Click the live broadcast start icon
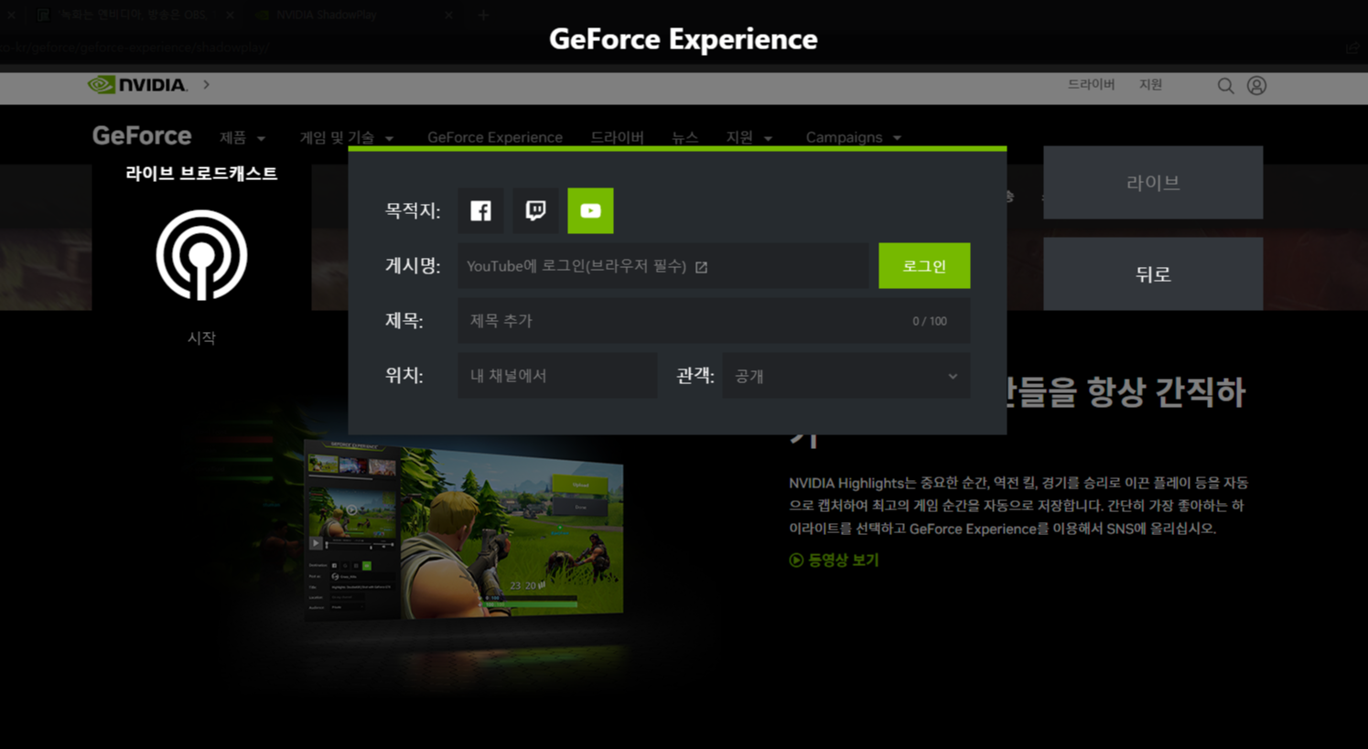The width and height of the screenshot is (1368, 749). [201, 255]
